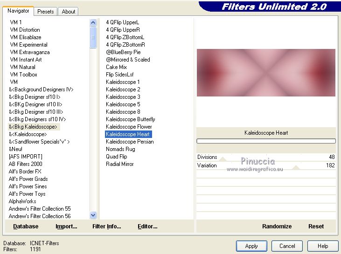The image size is (341, 254).
Task: Click the Kaleidoscope Heart preview image
Action: (x=266, y=73)
